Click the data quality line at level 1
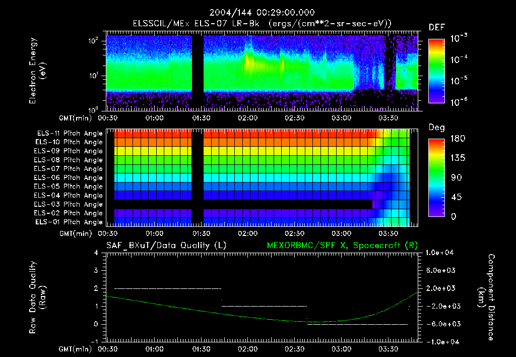The height and width of the screenshot is (357, 516). (x=264, y=306)
